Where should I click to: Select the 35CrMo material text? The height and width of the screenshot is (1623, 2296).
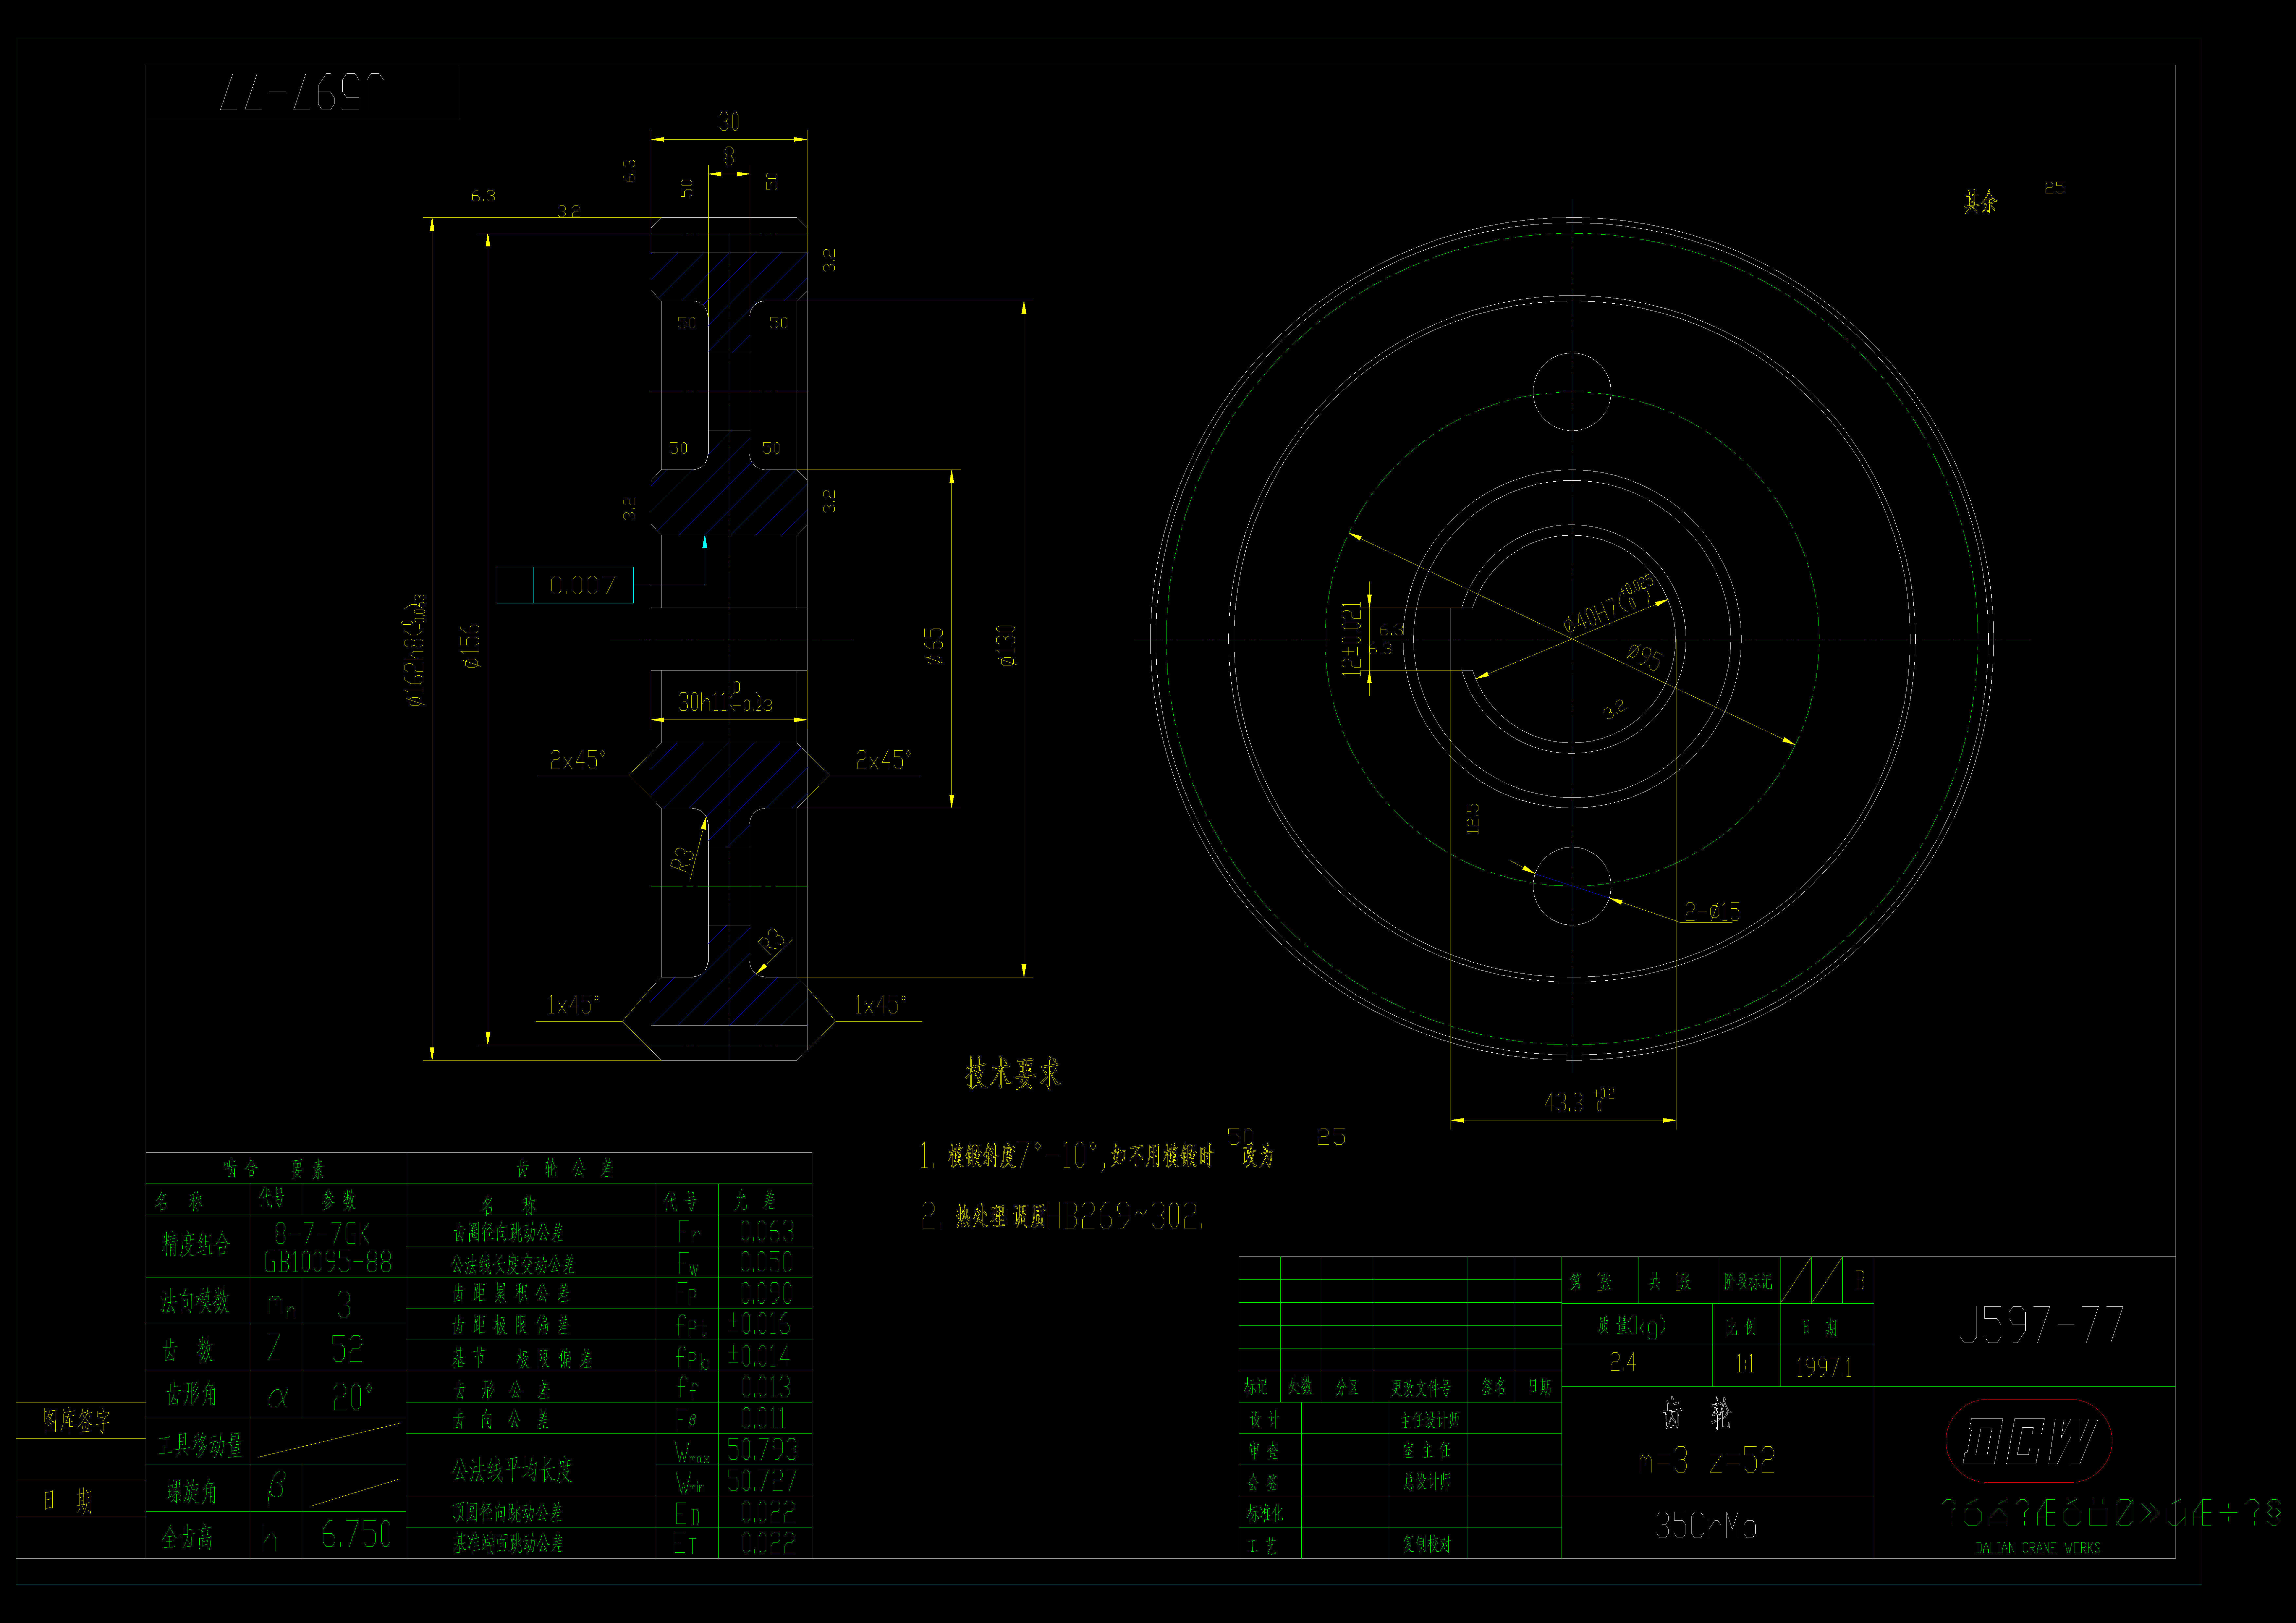coord(1706,1526)
